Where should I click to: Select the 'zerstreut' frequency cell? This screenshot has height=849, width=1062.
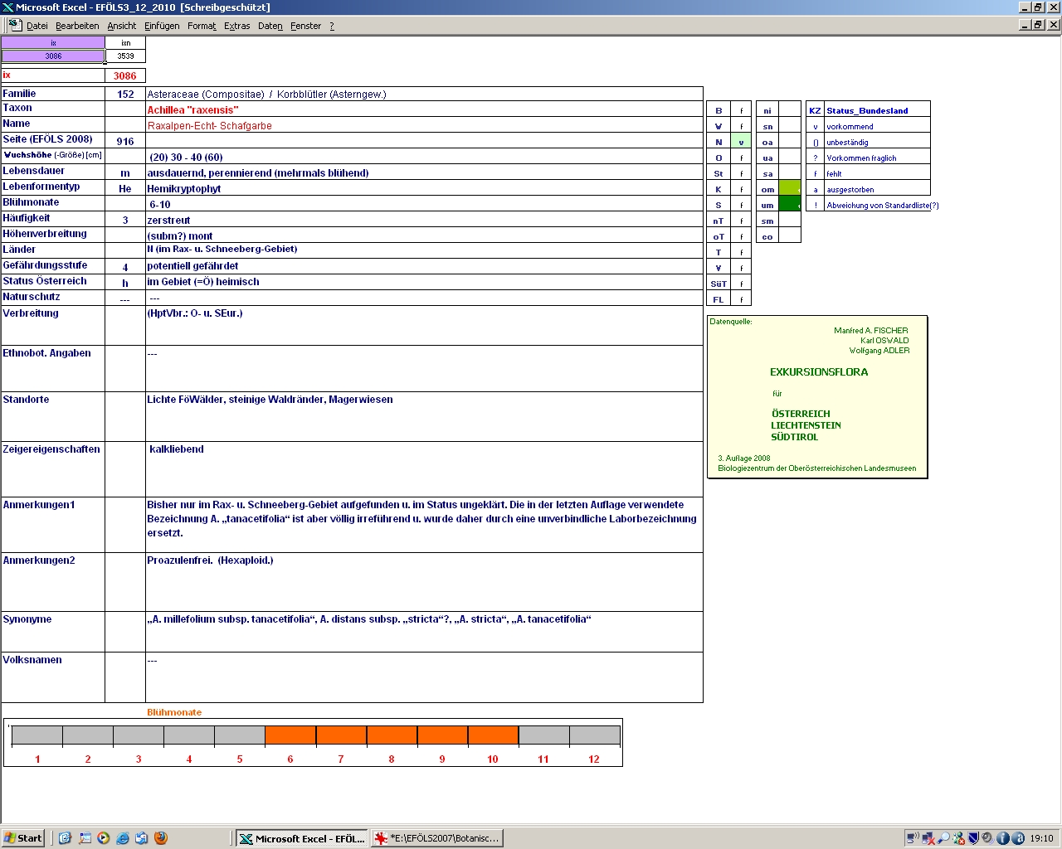click(424, 220)
